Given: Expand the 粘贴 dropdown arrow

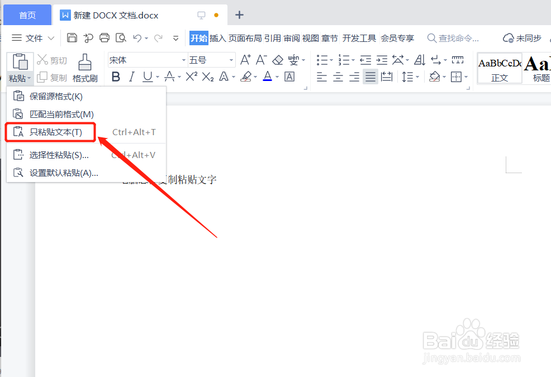Looking at the screenshot, I should point(29,78).
